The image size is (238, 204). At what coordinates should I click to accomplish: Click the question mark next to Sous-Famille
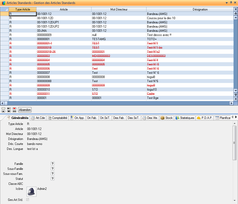tap(53, 169)
